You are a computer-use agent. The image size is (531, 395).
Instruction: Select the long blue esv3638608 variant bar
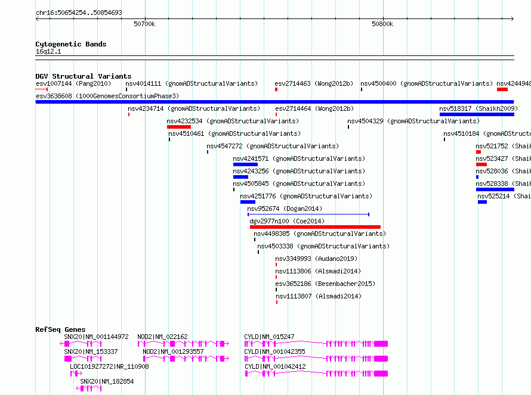pos(274,102)
